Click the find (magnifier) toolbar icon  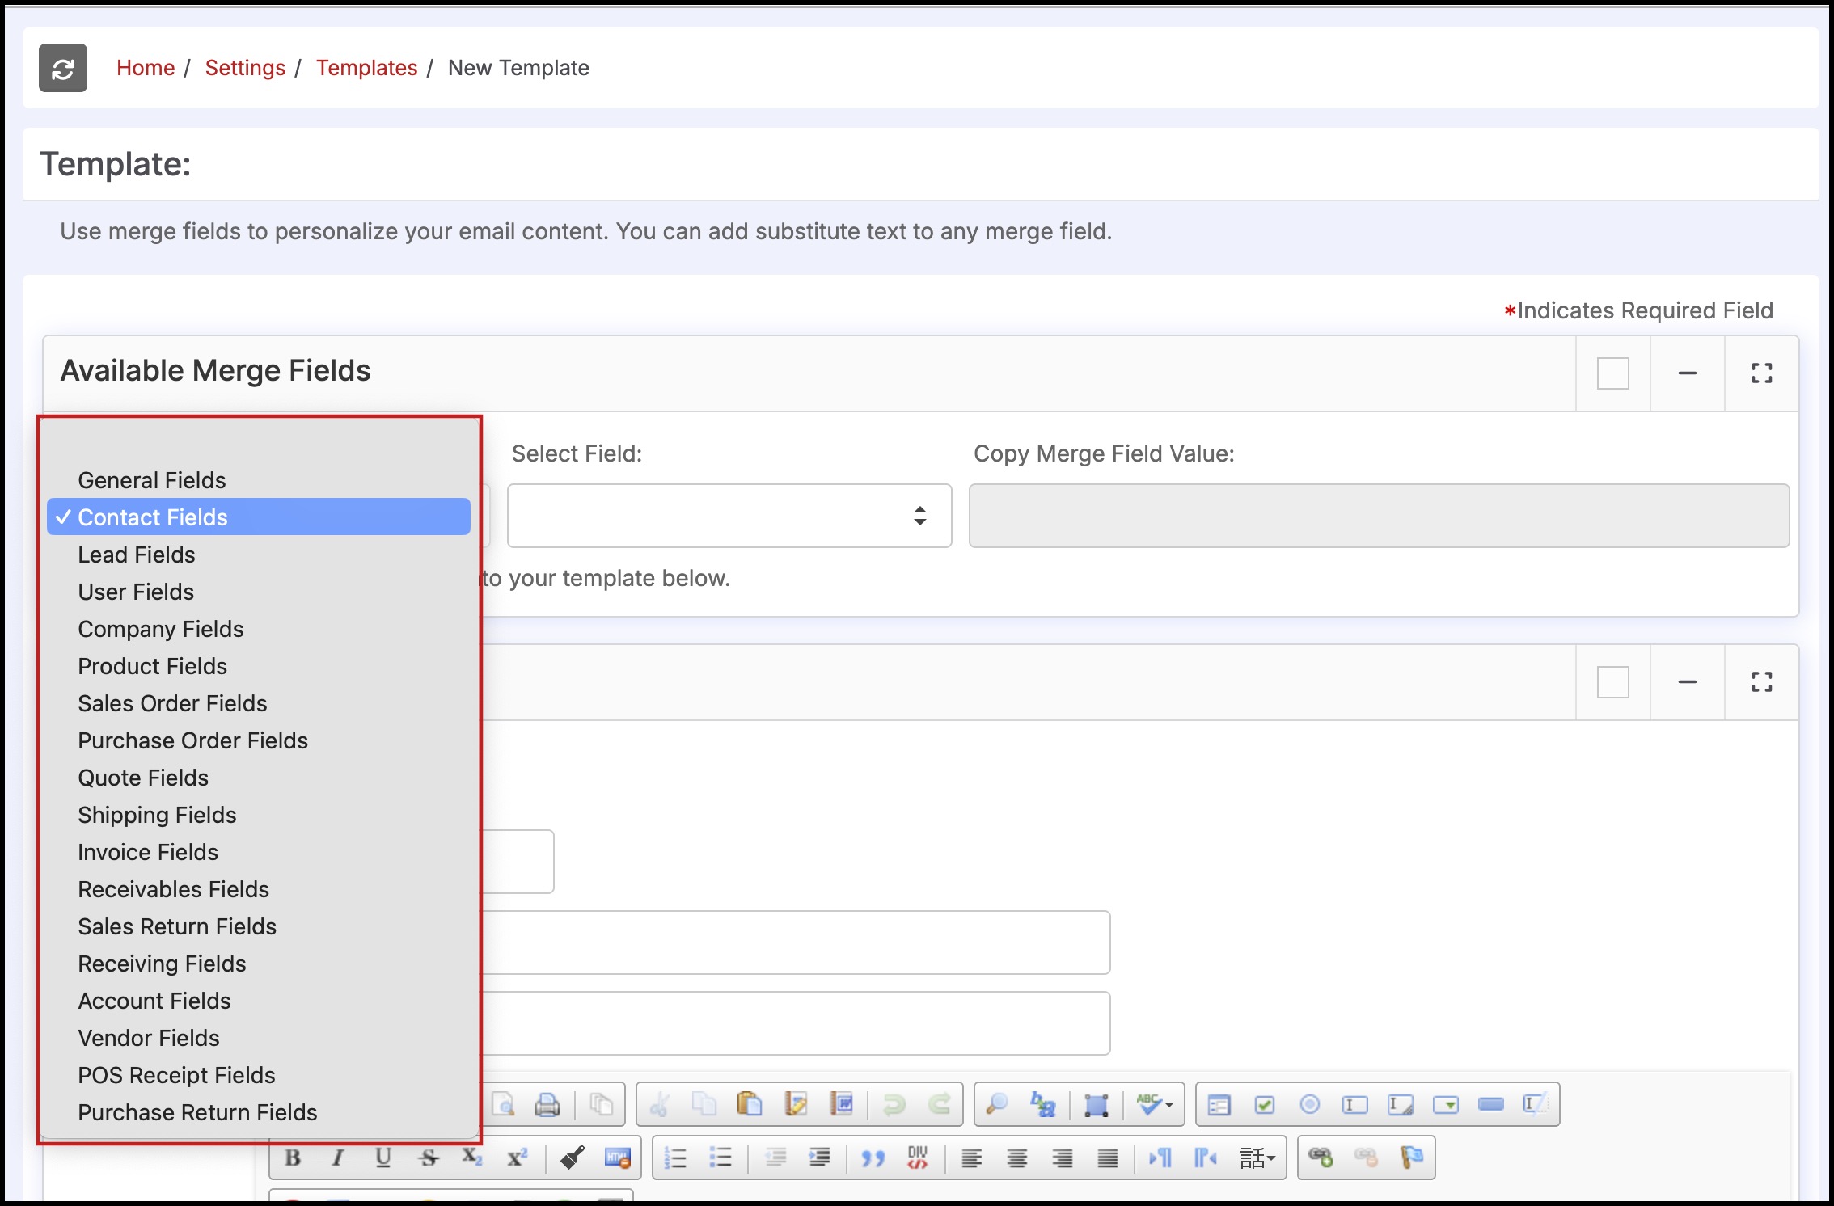[x=997, y=1104]
